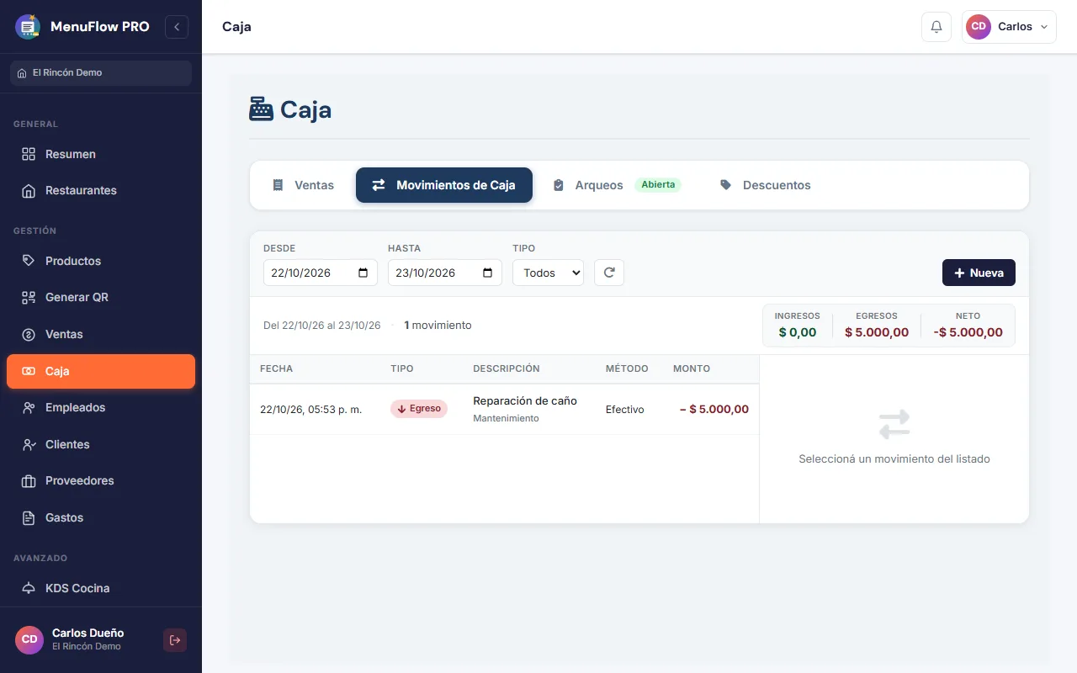Open the Tipo dropdown showing Todos

548,273
